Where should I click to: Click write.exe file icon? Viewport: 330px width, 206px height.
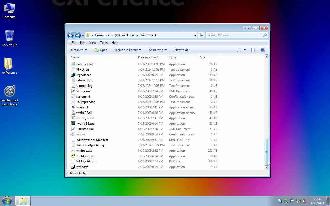pos(73,167)
